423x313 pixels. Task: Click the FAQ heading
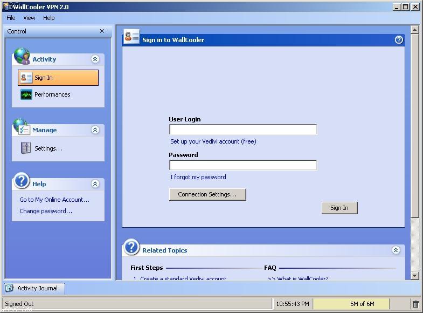click(270, 268)
